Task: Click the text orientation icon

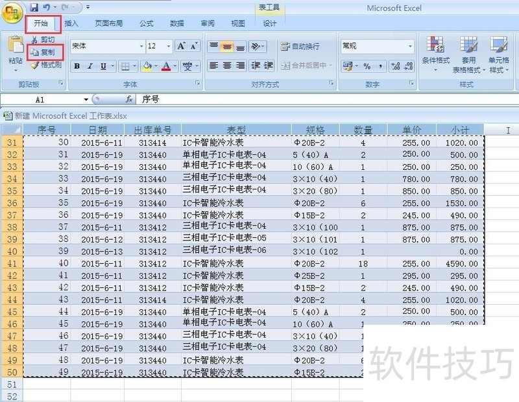Action: point(256,46)
